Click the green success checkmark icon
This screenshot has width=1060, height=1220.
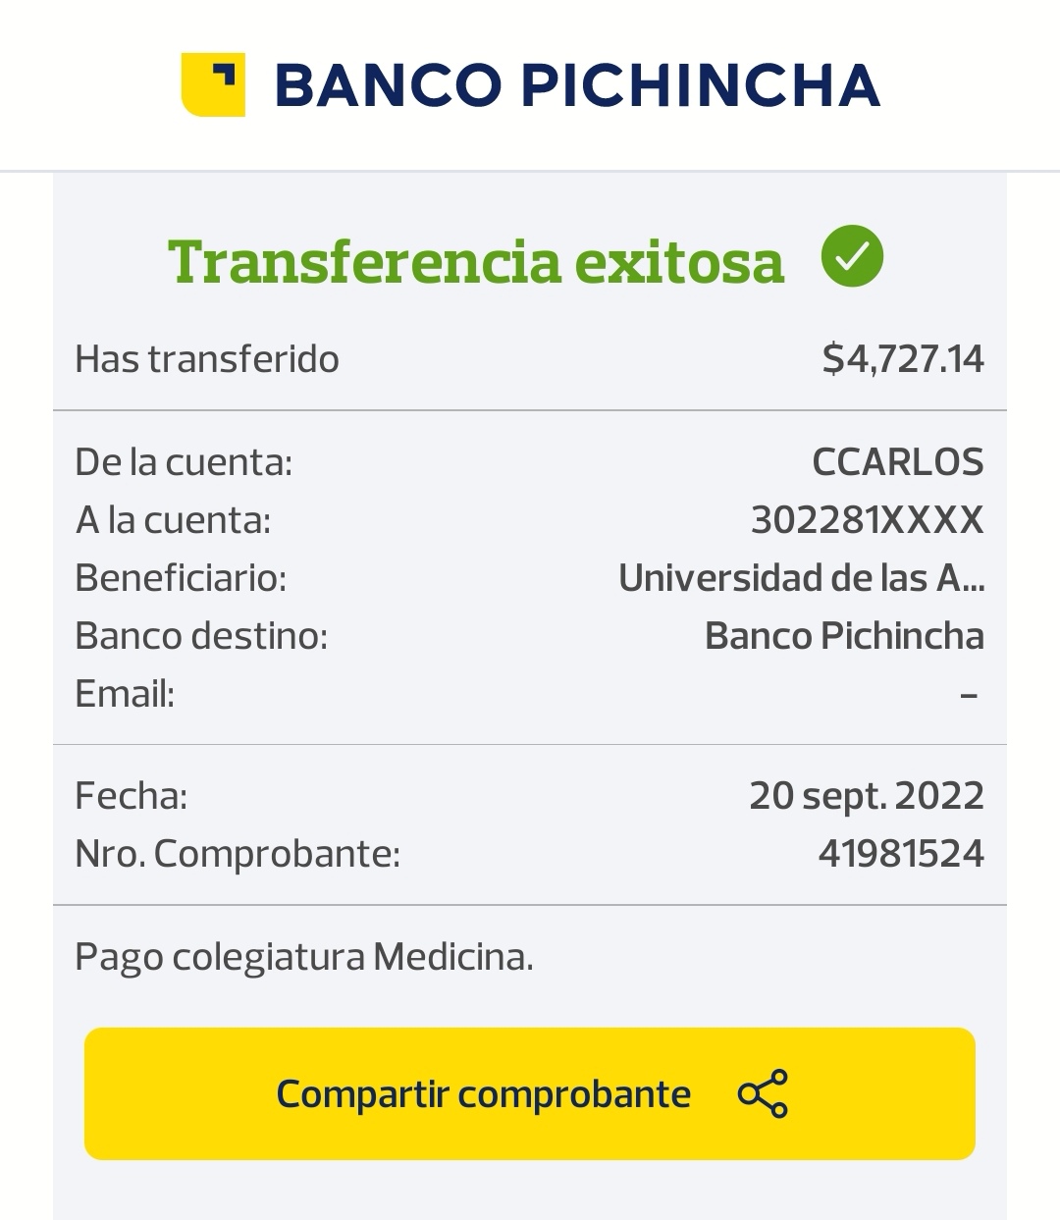pos(852,256)
